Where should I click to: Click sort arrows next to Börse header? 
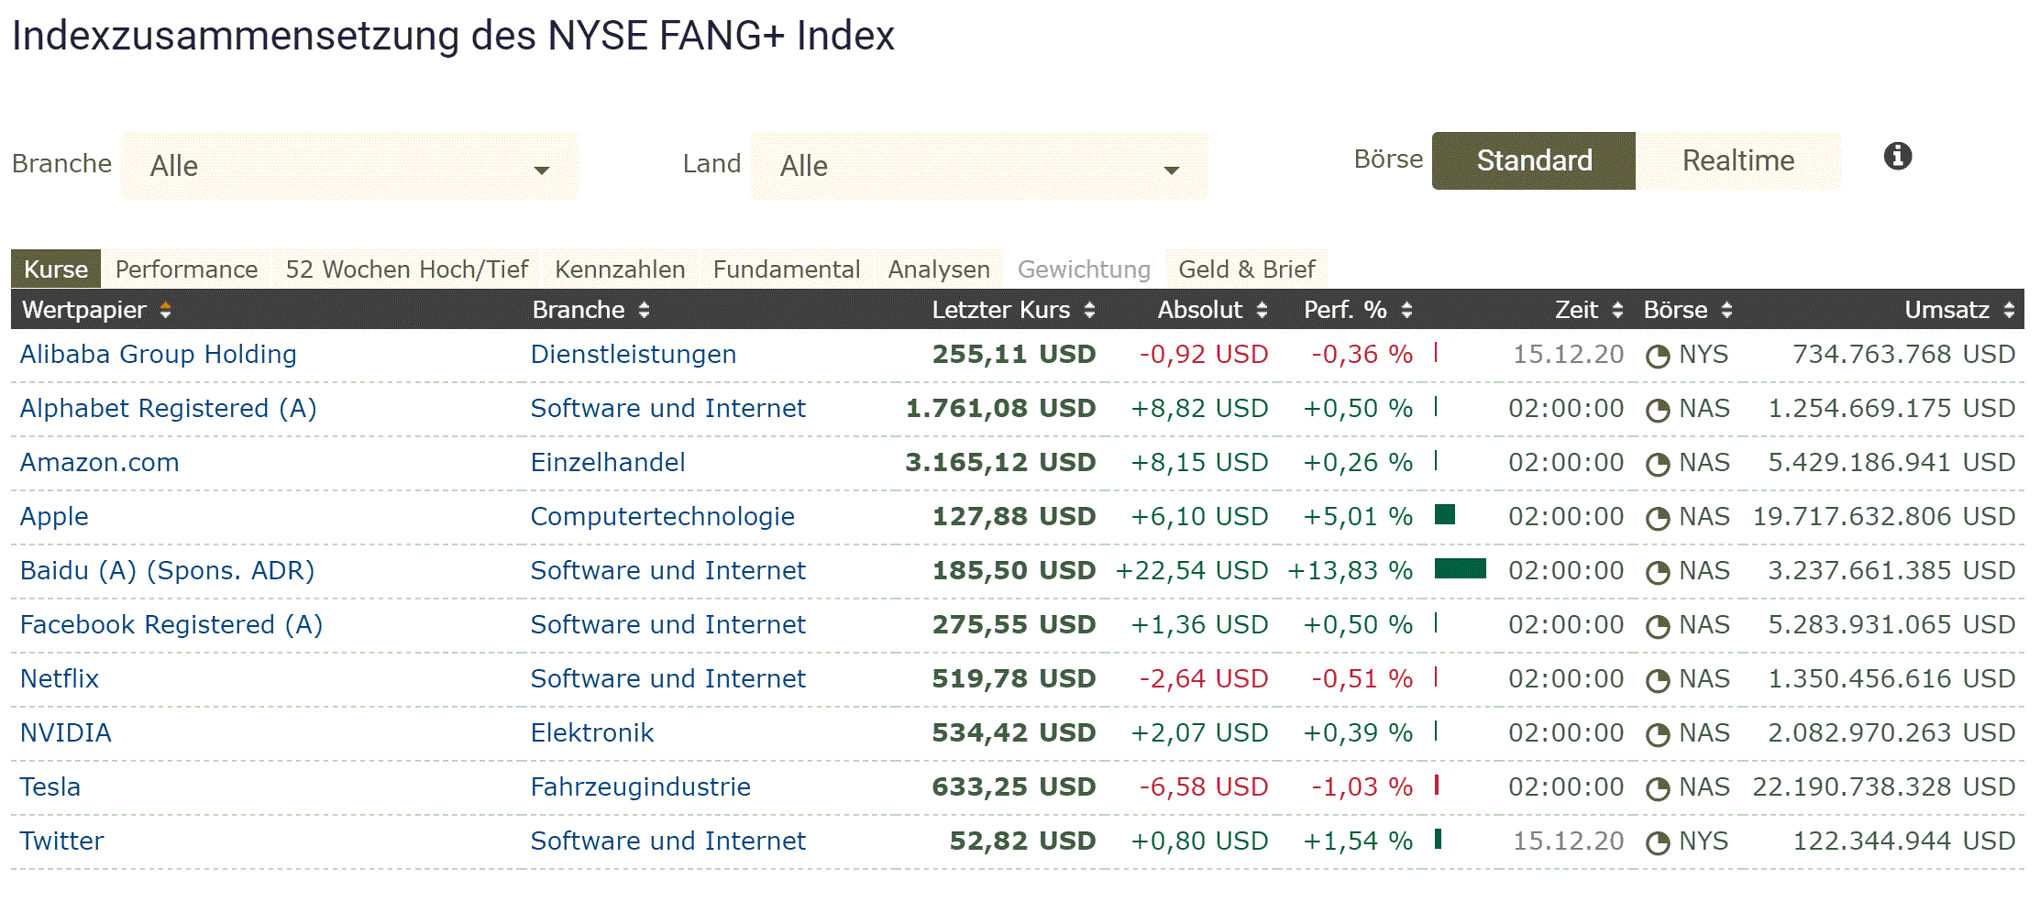coord(1726,311)
